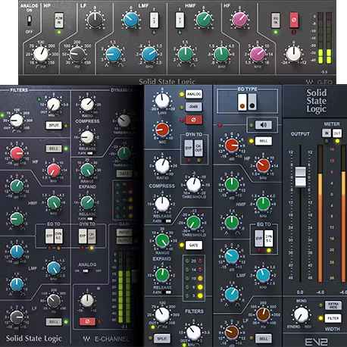Click the EQ TO BYP button in E-Channel
This screenshot has width=347, height=347.
tap(49, 236)
